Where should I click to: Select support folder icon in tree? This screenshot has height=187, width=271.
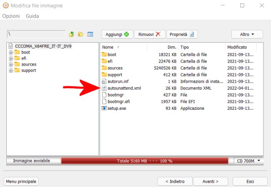point(17,70)
